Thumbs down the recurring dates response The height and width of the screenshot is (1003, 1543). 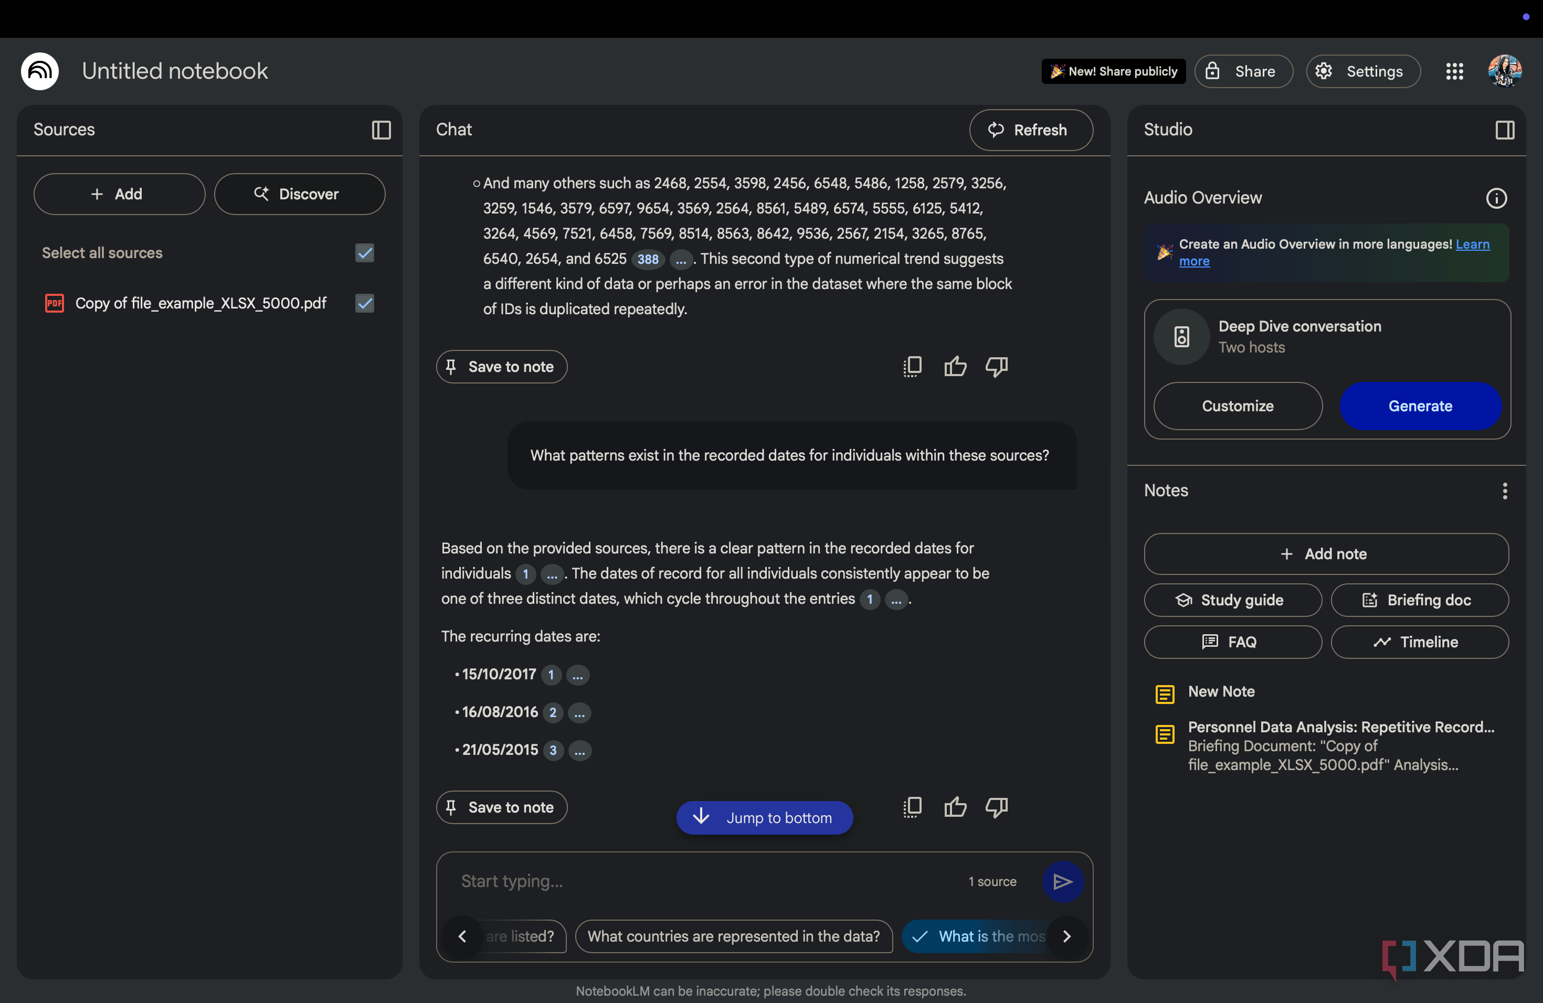tap(997, 807)
